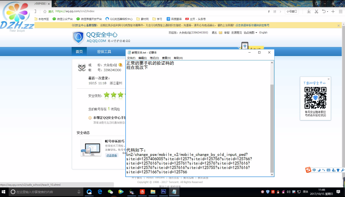Open Notepad 帮助(H) menu
The height and width of the screenshot is (197, 345).
pos(178,58)
